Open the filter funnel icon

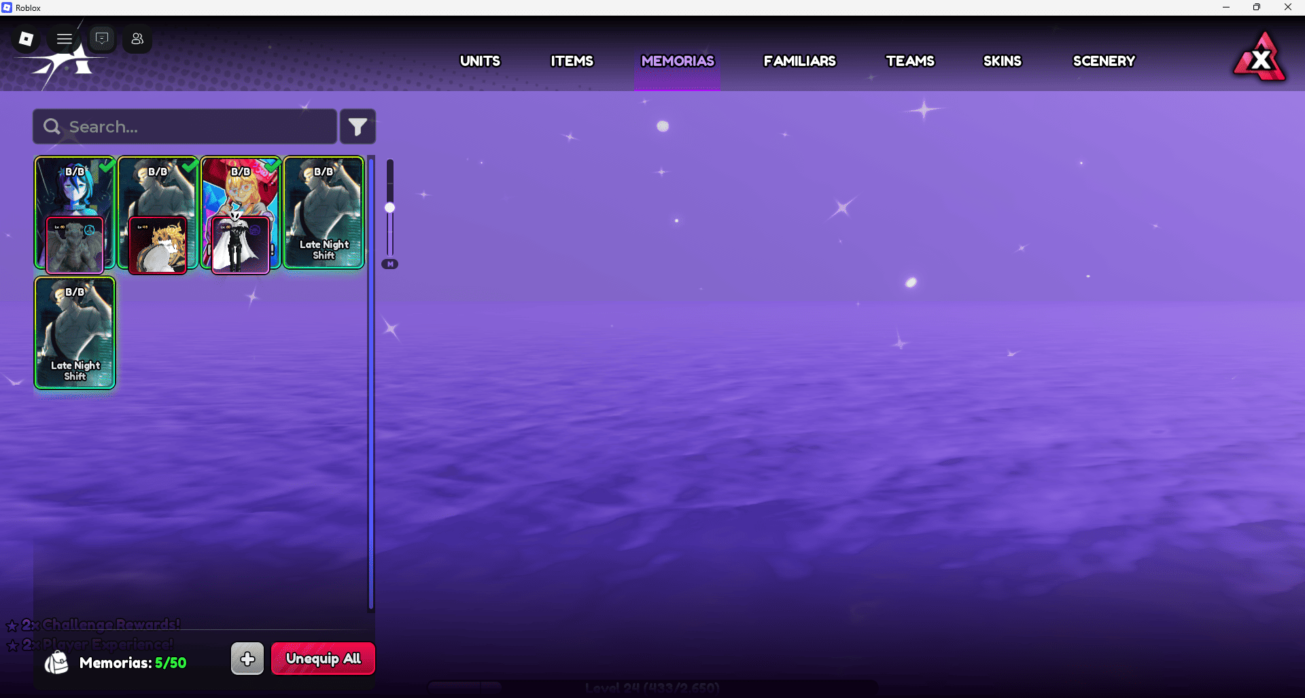pos(358,126)
